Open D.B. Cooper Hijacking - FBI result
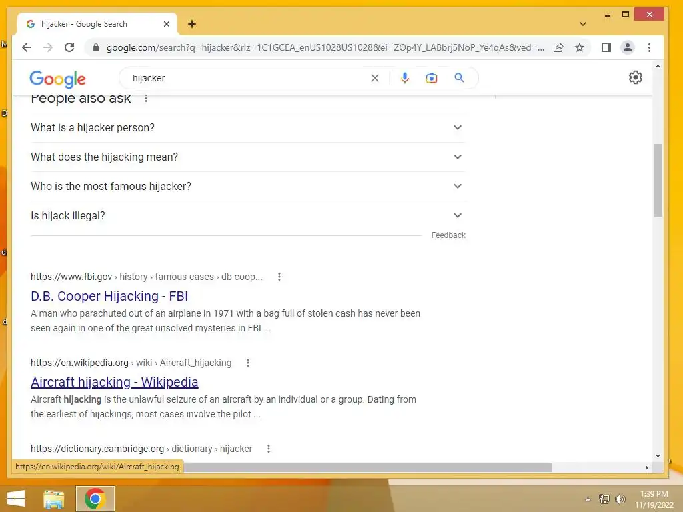This screenshot has height=512, width=683. [x=109, y=296]
